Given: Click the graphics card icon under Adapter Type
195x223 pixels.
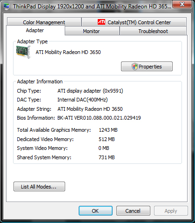Looking at the screenshot, I should point(24,52).
